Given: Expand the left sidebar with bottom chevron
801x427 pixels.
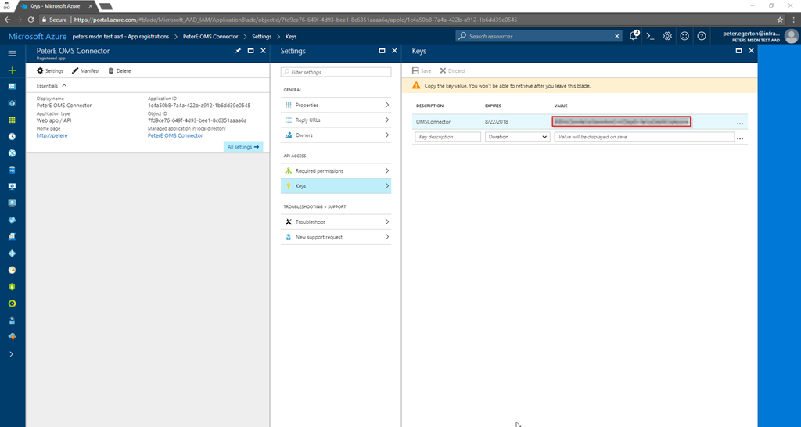Looking at the screenshot, I should point(12,354).
